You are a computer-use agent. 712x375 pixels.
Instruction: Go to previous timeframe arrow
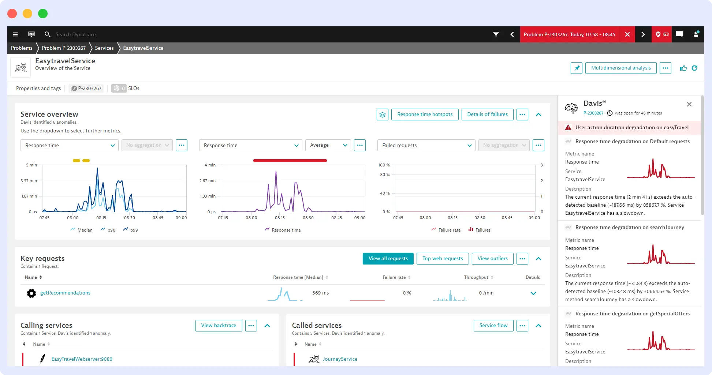(x=512, y=34)
